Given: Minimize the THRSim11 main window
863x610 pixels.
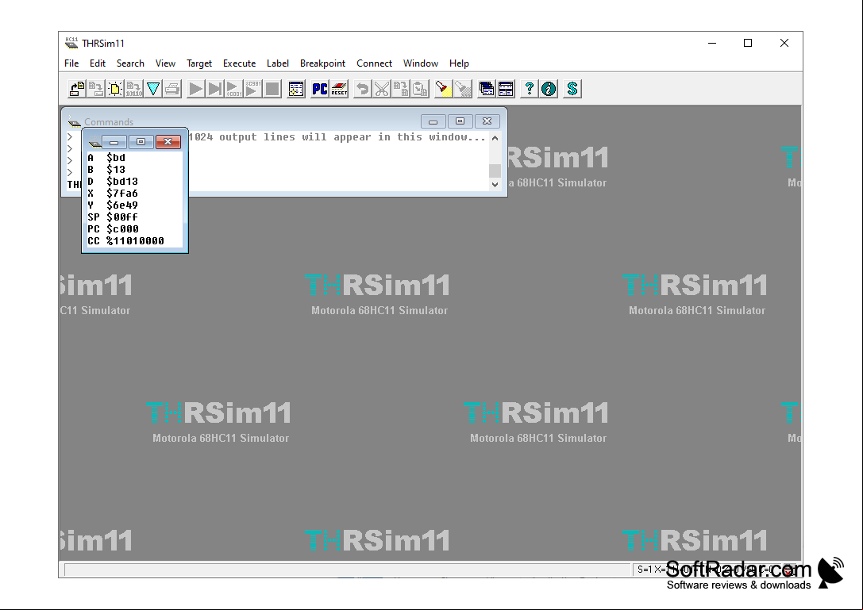Looking at the screenshot, I should coord(712,43).
